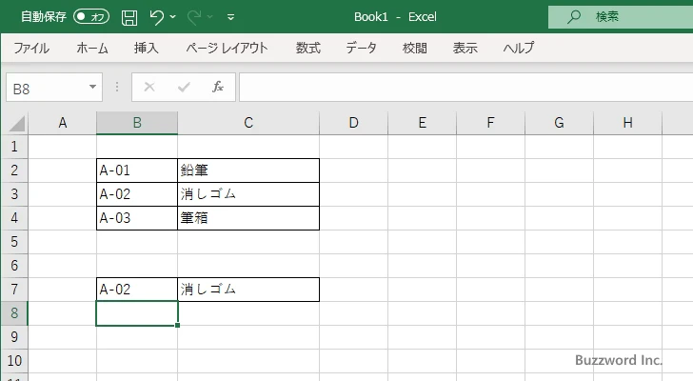Select row 9 header
This screenshot has height=381, width=693.
click(14, 337)
